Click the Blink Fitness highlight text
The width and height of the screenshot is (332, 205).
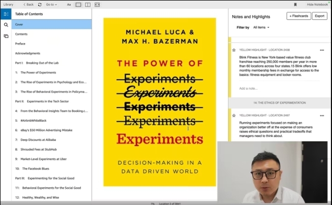[x=279, y=66]
